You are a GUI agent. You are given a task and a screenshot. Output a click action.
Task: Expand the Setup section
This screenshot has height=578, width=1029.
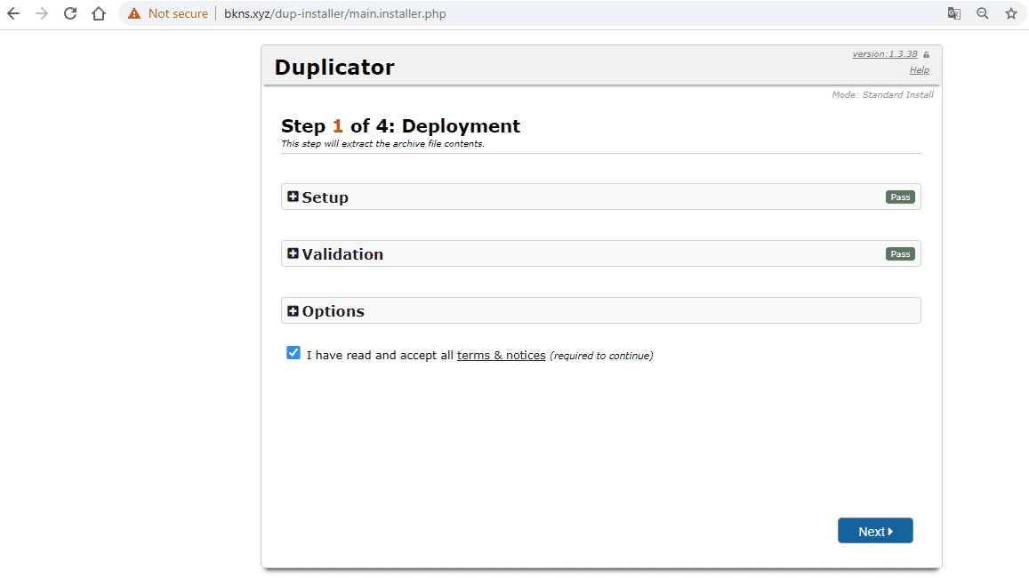[293, 197]
